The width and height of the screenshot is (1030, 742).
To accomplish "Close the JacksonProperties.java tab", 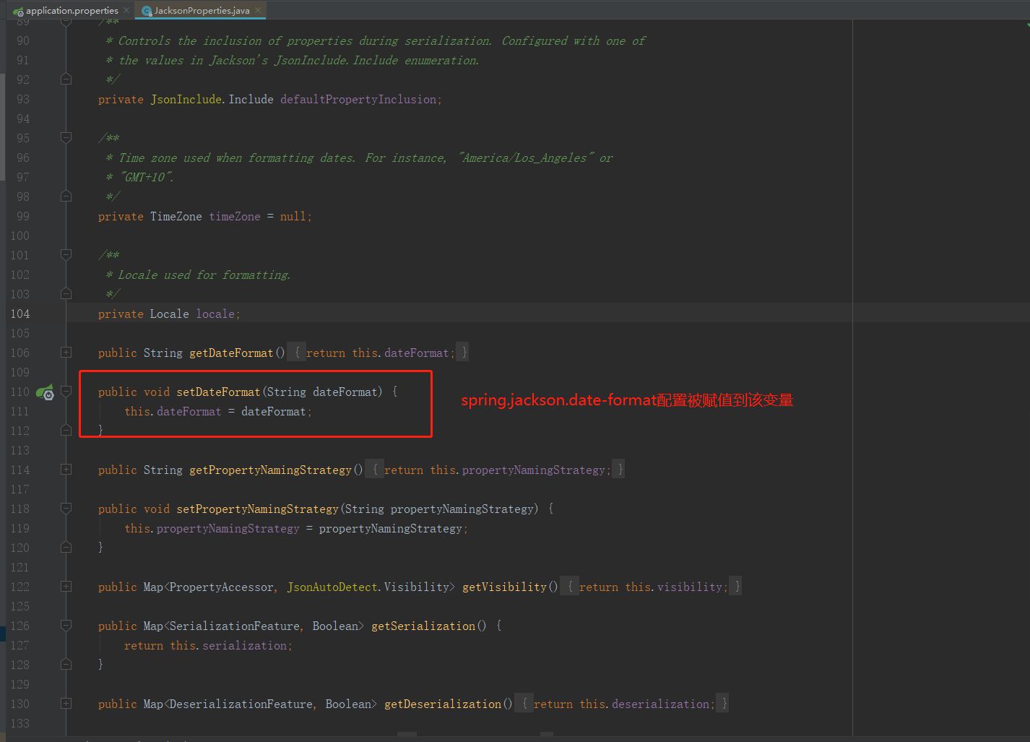I will point(258,10).
